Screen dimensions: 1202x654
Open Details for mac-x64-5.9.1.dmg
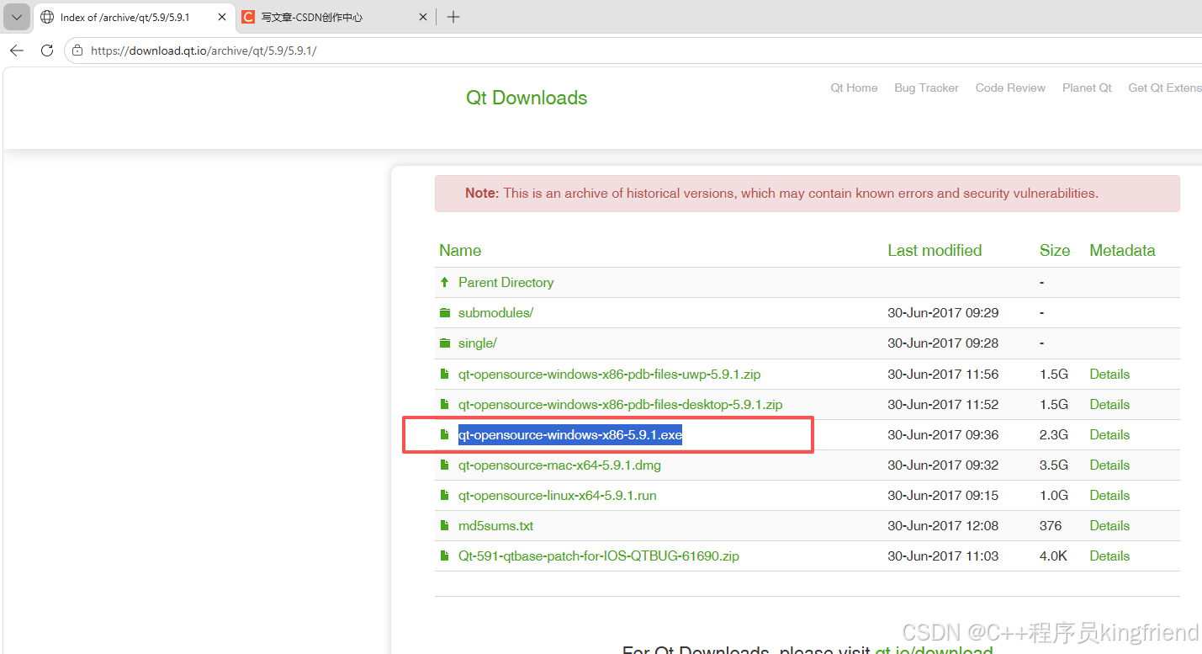[1109, 465]
